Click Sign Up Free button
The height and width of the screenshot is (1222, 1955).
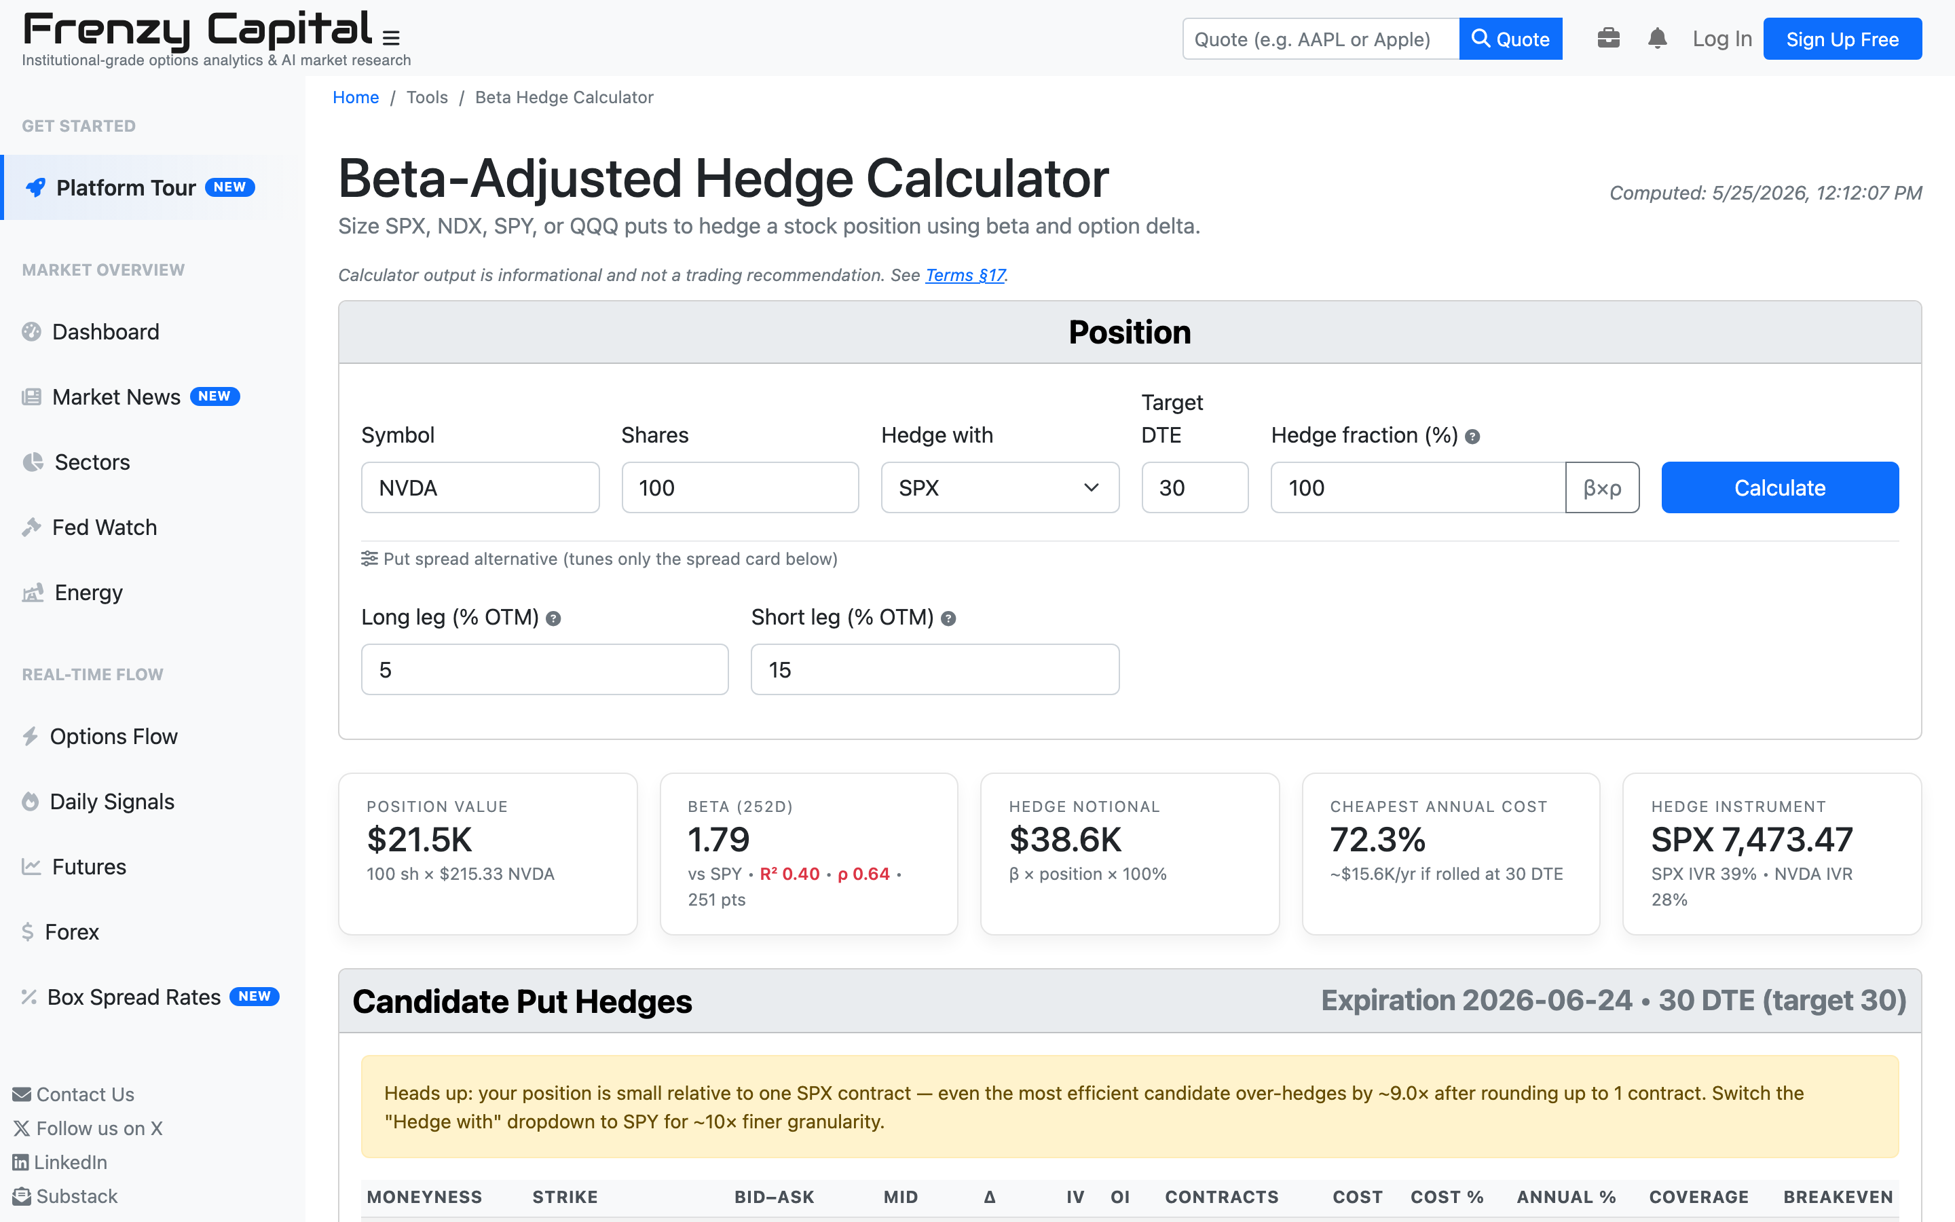[x=1842, y=39]
